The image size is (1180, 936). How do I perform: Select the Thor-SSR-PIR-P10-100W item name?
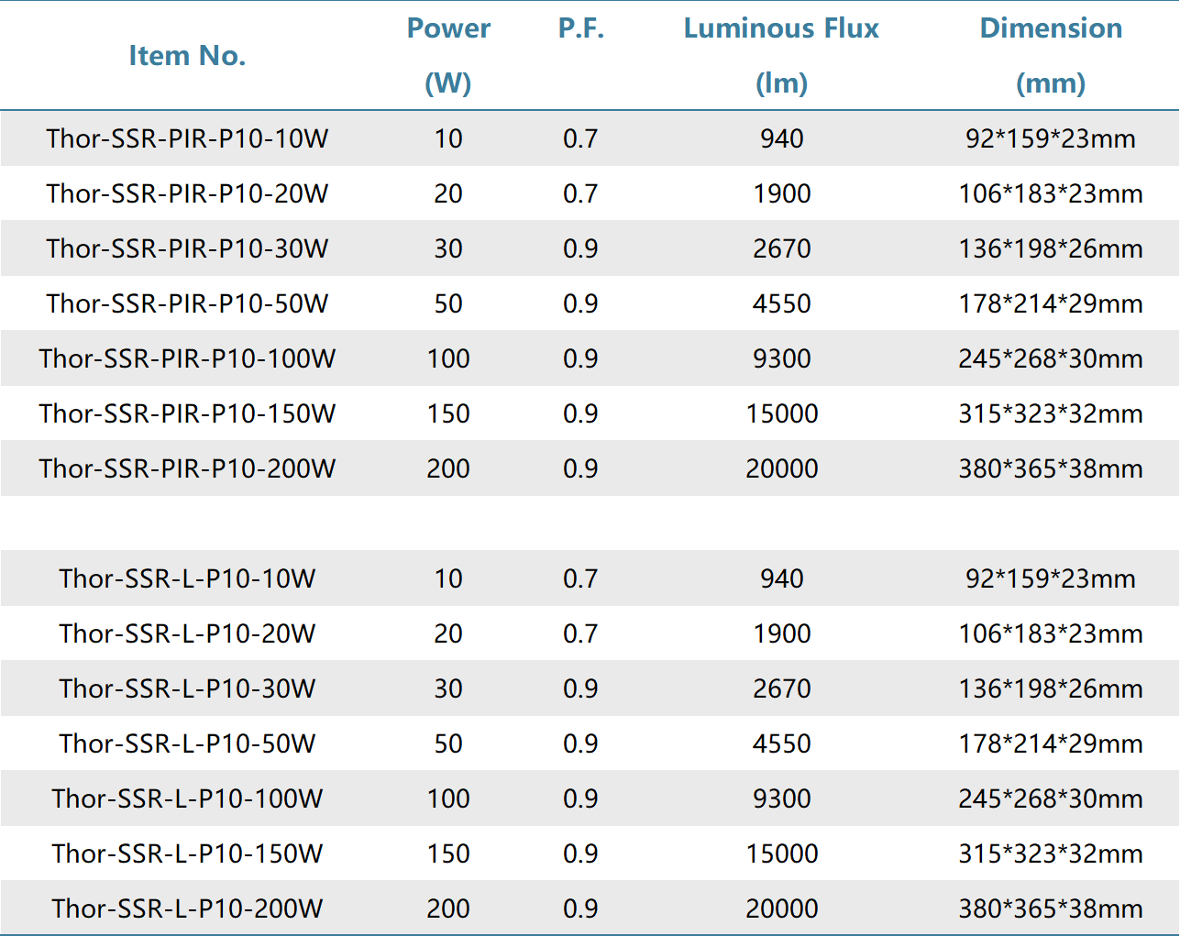tap(187, 358)
